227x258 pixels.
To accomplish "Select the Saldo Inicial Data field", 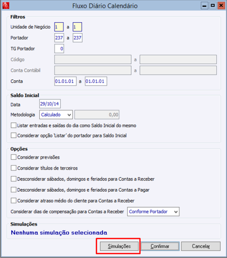I will tap(50, 104).
